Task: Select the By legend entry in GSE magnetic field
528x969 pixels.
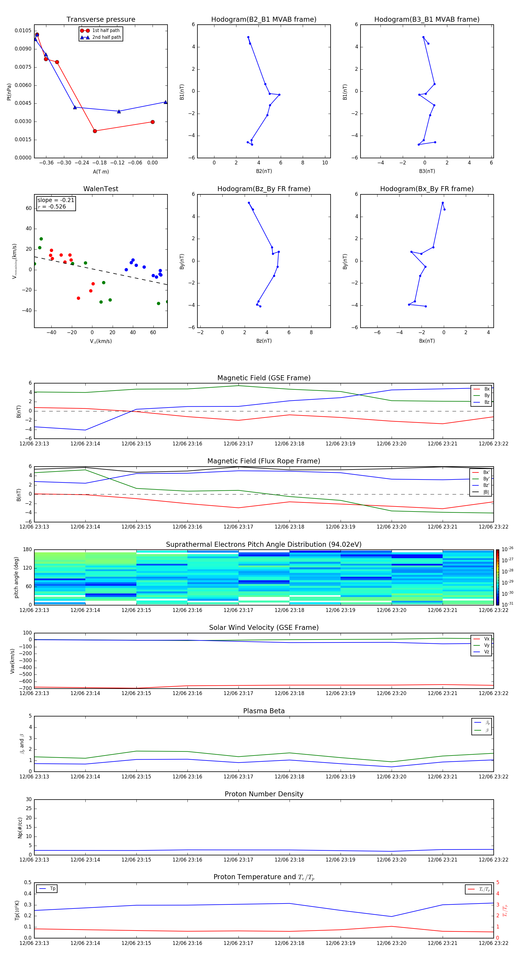Action: pos(481,396)
